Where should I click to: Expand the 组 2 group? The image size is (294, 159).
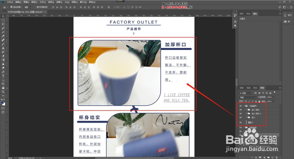point(246,117)
